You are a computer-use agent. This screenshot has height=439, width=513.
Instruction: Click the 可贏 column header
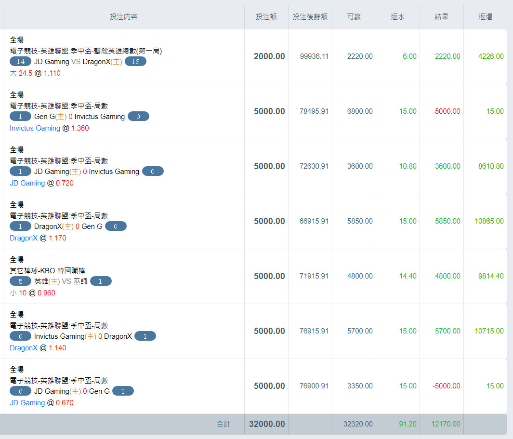tap(354, 17)
